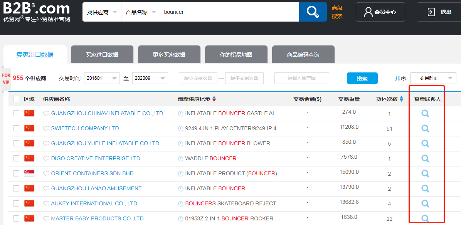Screen dimensions: 461x225
Task: Click clock icon beside BOUNCERS SKATEBOARD record
Action: 181,203
